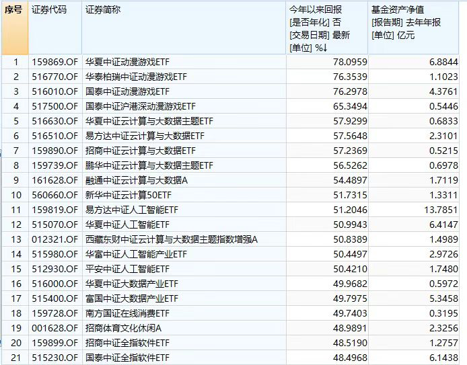Select net asset value 5.3458

coord(443,298)
